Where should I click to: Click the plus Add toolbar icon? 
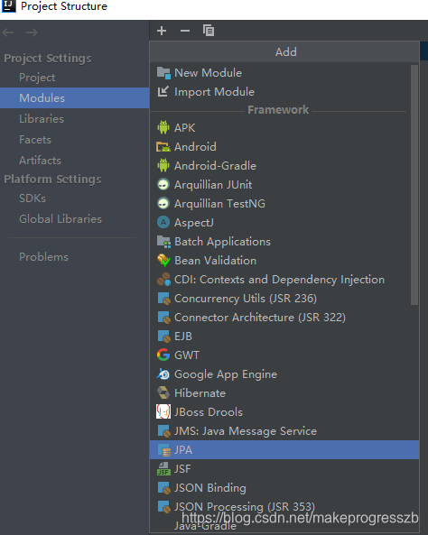pos(162,31)
